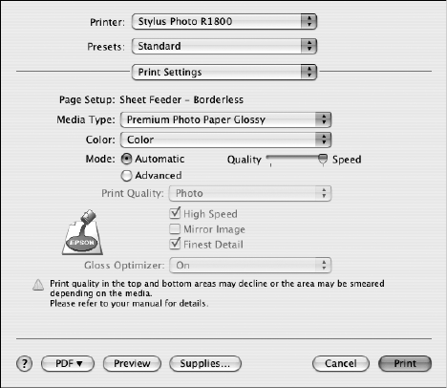Image resolution: width=447 pixels, height=388 pixels.
Task: Toggle the High Speed checkbox
Action: (175, 213)
